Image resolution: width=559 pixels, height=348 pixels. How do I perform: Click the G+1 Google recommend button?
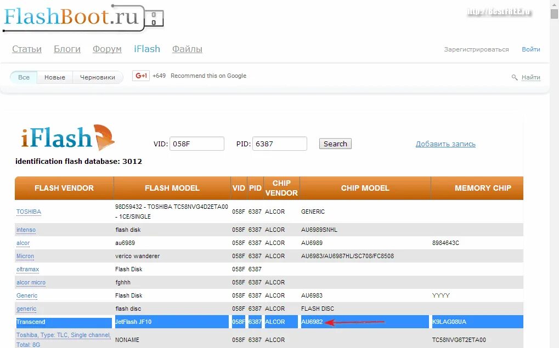141,76
